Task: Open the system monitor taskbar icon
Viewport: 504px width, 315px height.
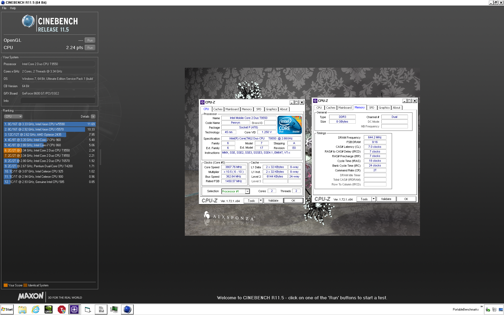Action: [114, 309]
